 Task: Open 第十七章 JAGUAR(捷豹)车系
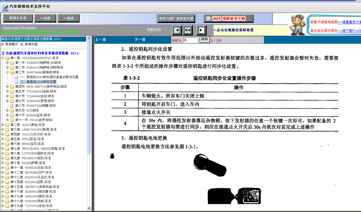pyautogui.click(x=31, y=196)
